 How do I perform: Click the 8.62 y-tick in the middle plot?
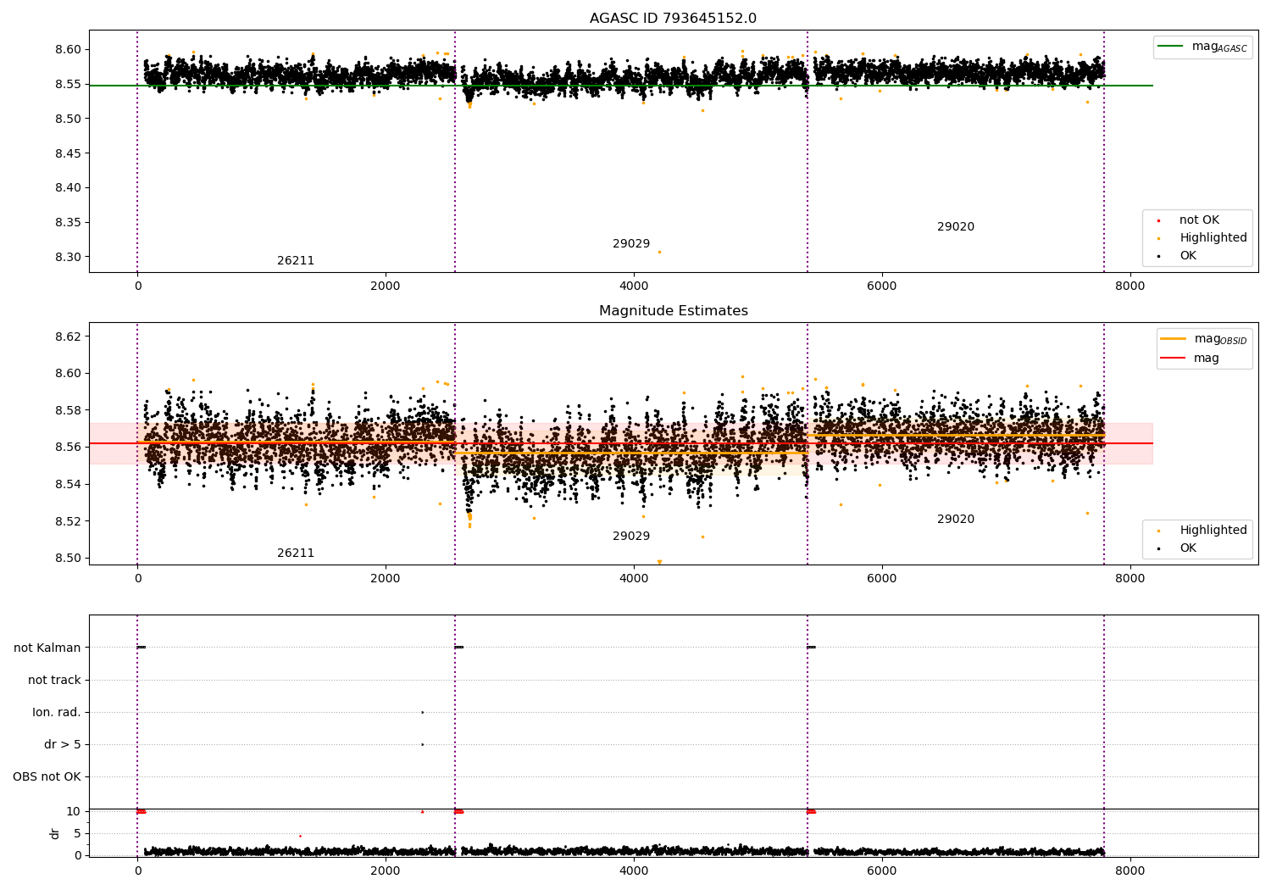tap(68, 337)
